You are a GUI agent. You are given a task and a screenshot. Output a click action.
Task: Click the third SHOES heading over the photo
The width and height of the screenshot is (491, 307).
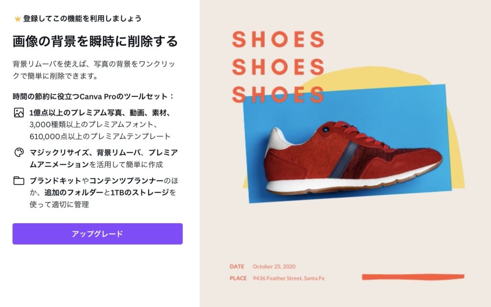click(278, 94)
